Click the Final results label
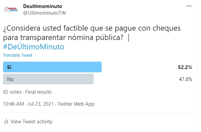The height and width of the screenshot is (132, 201). coord(38,92)
